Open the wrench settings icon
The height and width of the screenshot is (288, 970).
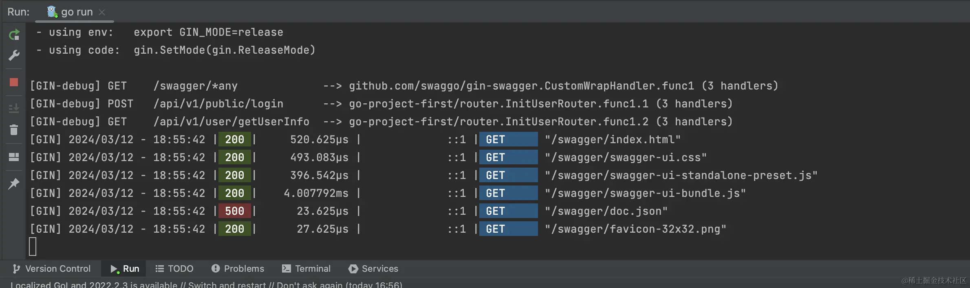coord(14,55)
